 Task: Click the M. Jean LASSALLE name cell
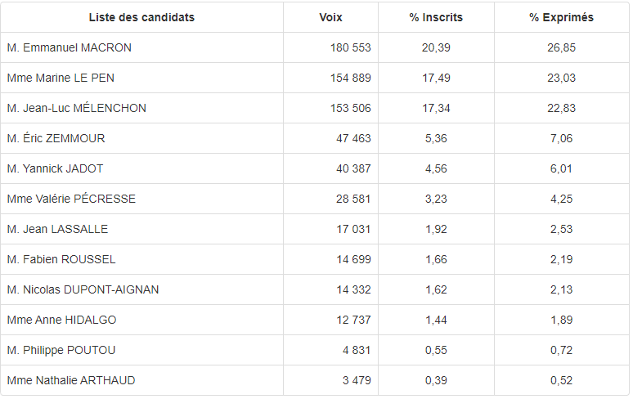pos(57,229)
